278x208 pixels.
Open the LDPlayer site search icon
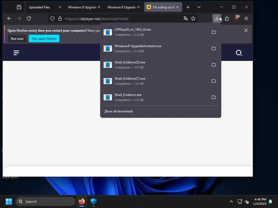pyautogui.click(x=239, y=53)
